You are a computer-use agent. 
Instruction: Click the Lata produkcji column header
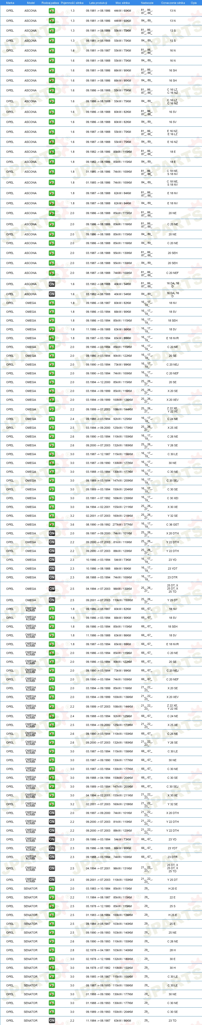(98, 3)
